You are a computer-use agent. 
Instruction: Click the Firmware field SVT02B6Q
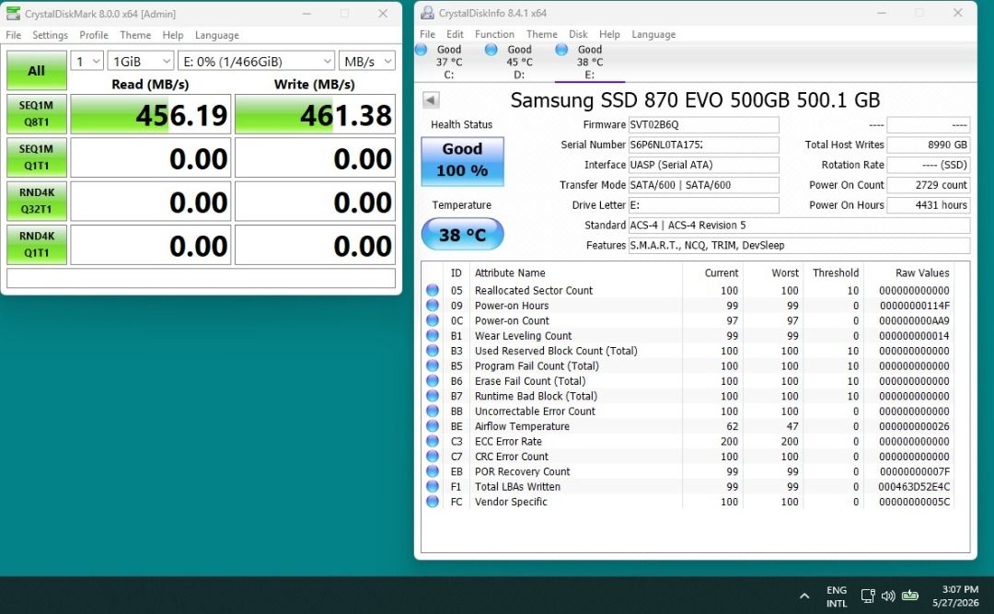pos(704,124)
